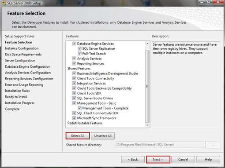Image resolution: width=225 pixels, height=168 pixels.
Task: Click the Server features description text
Action: 184,48
